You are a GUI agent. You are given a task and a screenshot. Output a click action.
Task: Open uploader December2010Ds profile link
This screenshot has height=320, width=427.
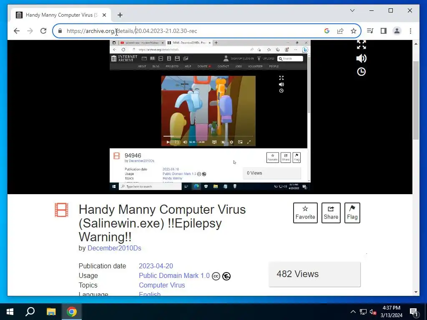click(114, 248)
